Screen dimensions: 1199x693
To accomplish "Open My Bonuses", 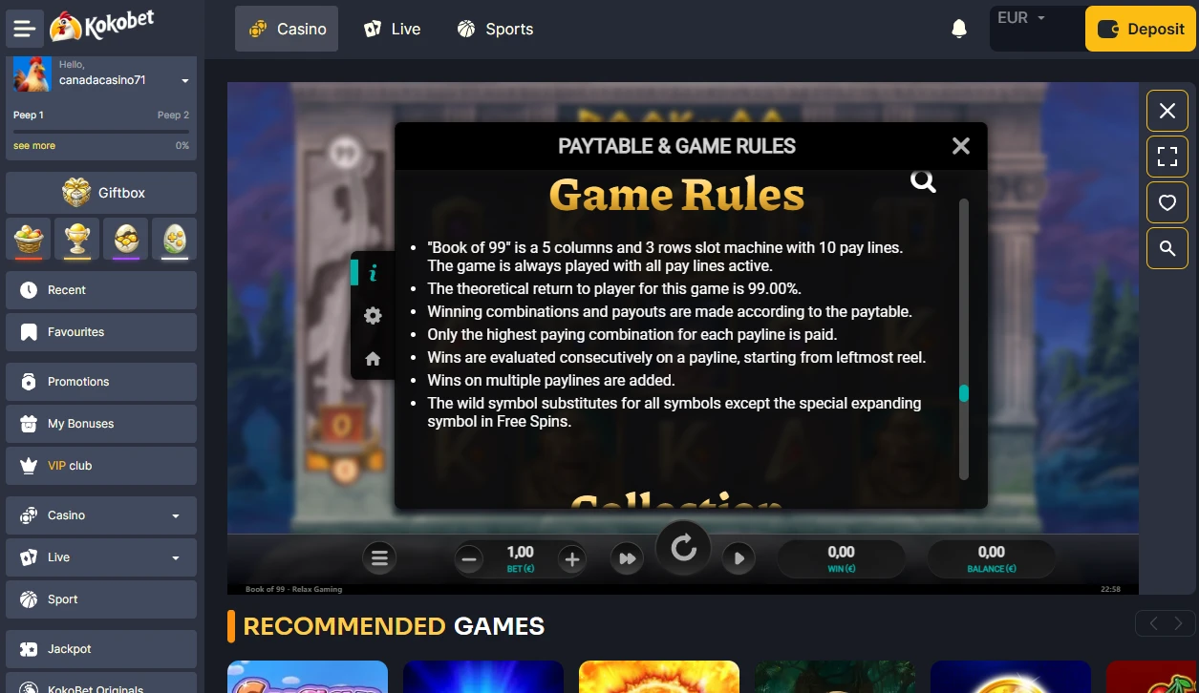I will coord(101,424).
